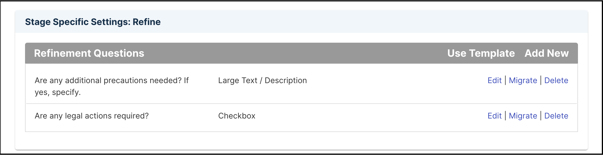
Task: Click the 'Stage Specific Settings: Refine' heading
Action: (x=93, y=22)
